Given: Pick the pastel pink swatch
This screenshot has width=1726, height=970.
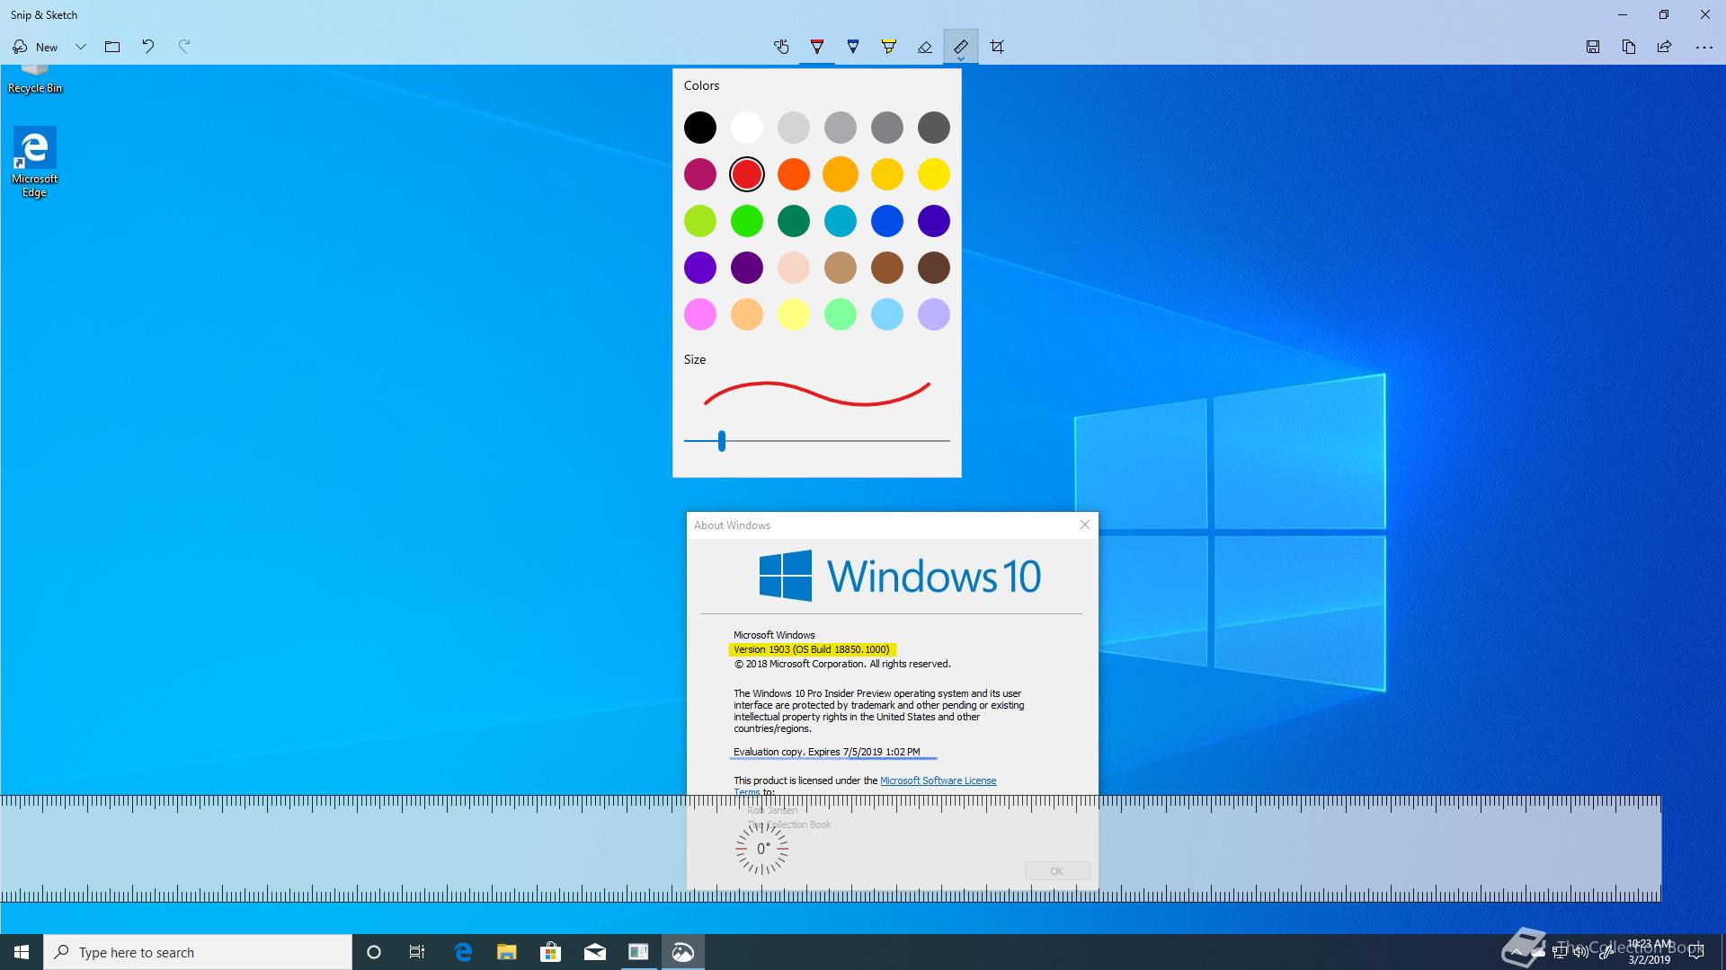Looking at the screenshot, I should pyautogui.click(x=700, y=314).
